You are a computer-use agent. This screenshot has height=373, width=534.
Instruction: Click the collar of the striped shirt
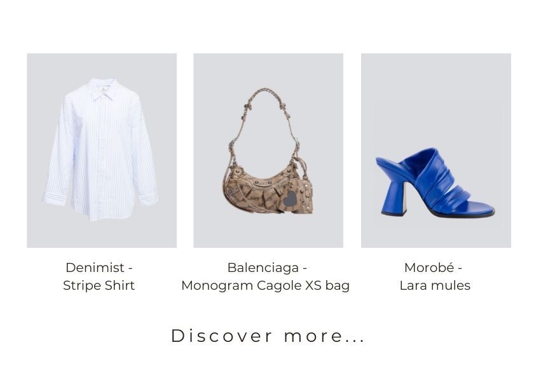pyautogui.click(x=102, y=89)
